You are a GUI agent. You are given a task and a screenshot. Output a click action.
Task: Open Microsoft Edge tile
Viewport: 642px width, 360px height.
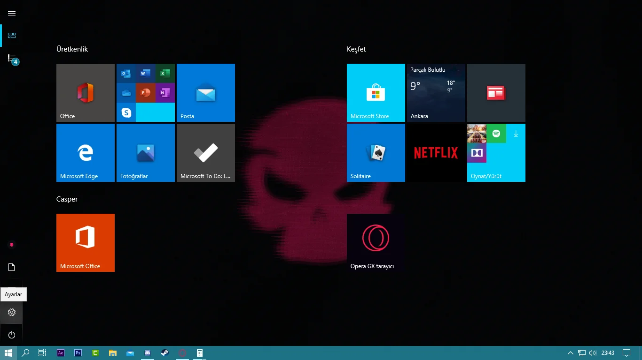(x=85, y=153)
